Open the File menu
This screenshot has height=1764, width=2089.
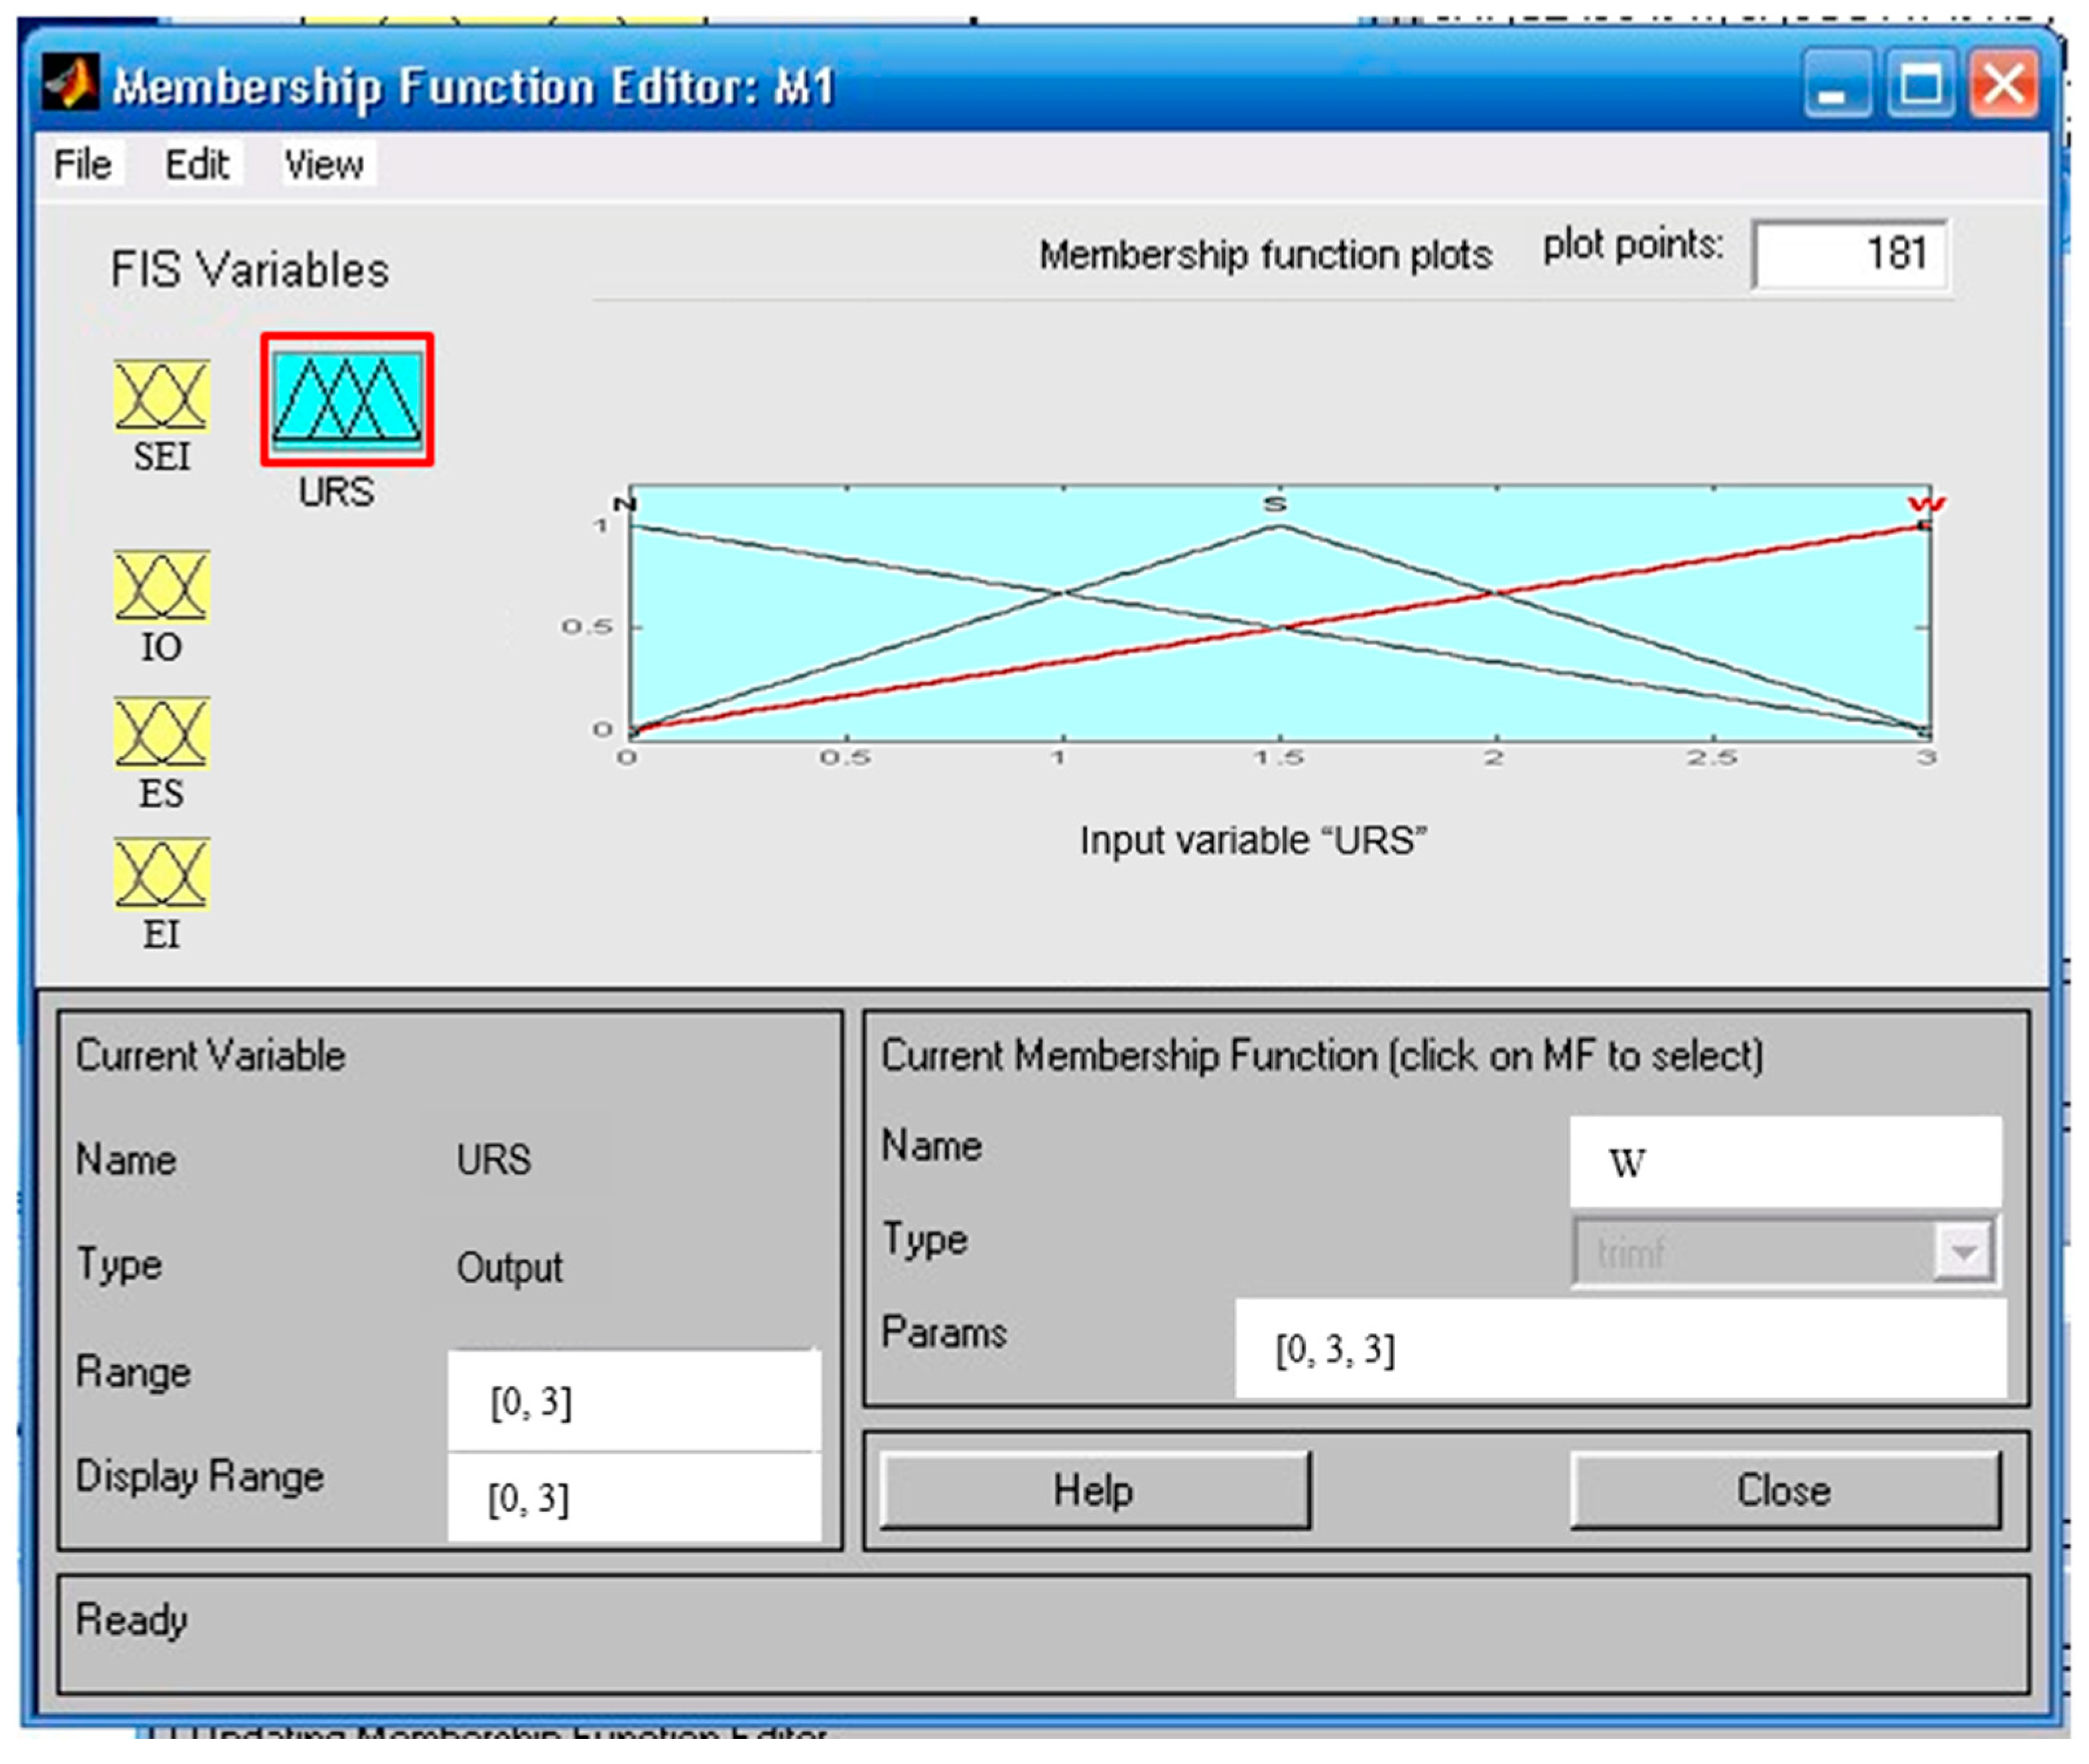[82, 164]
